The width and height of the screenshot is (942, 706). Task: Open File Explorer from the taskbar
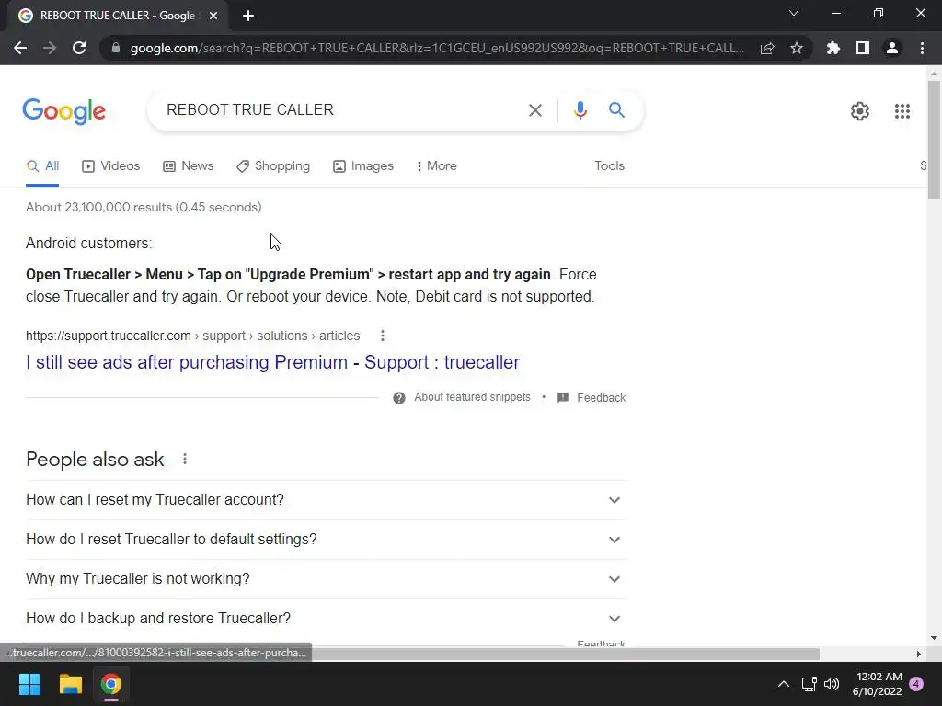[x=70, y=684]
